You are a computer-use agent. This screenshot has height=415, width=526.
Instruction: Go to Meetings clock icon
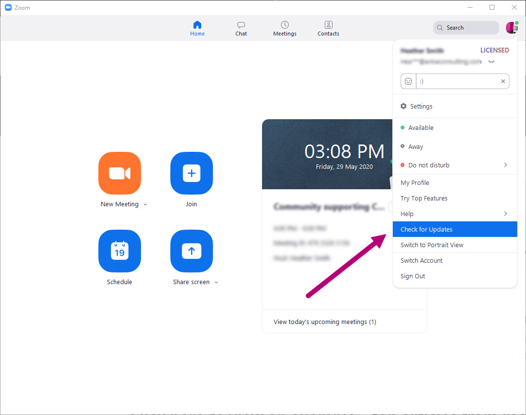coord(285,25)
